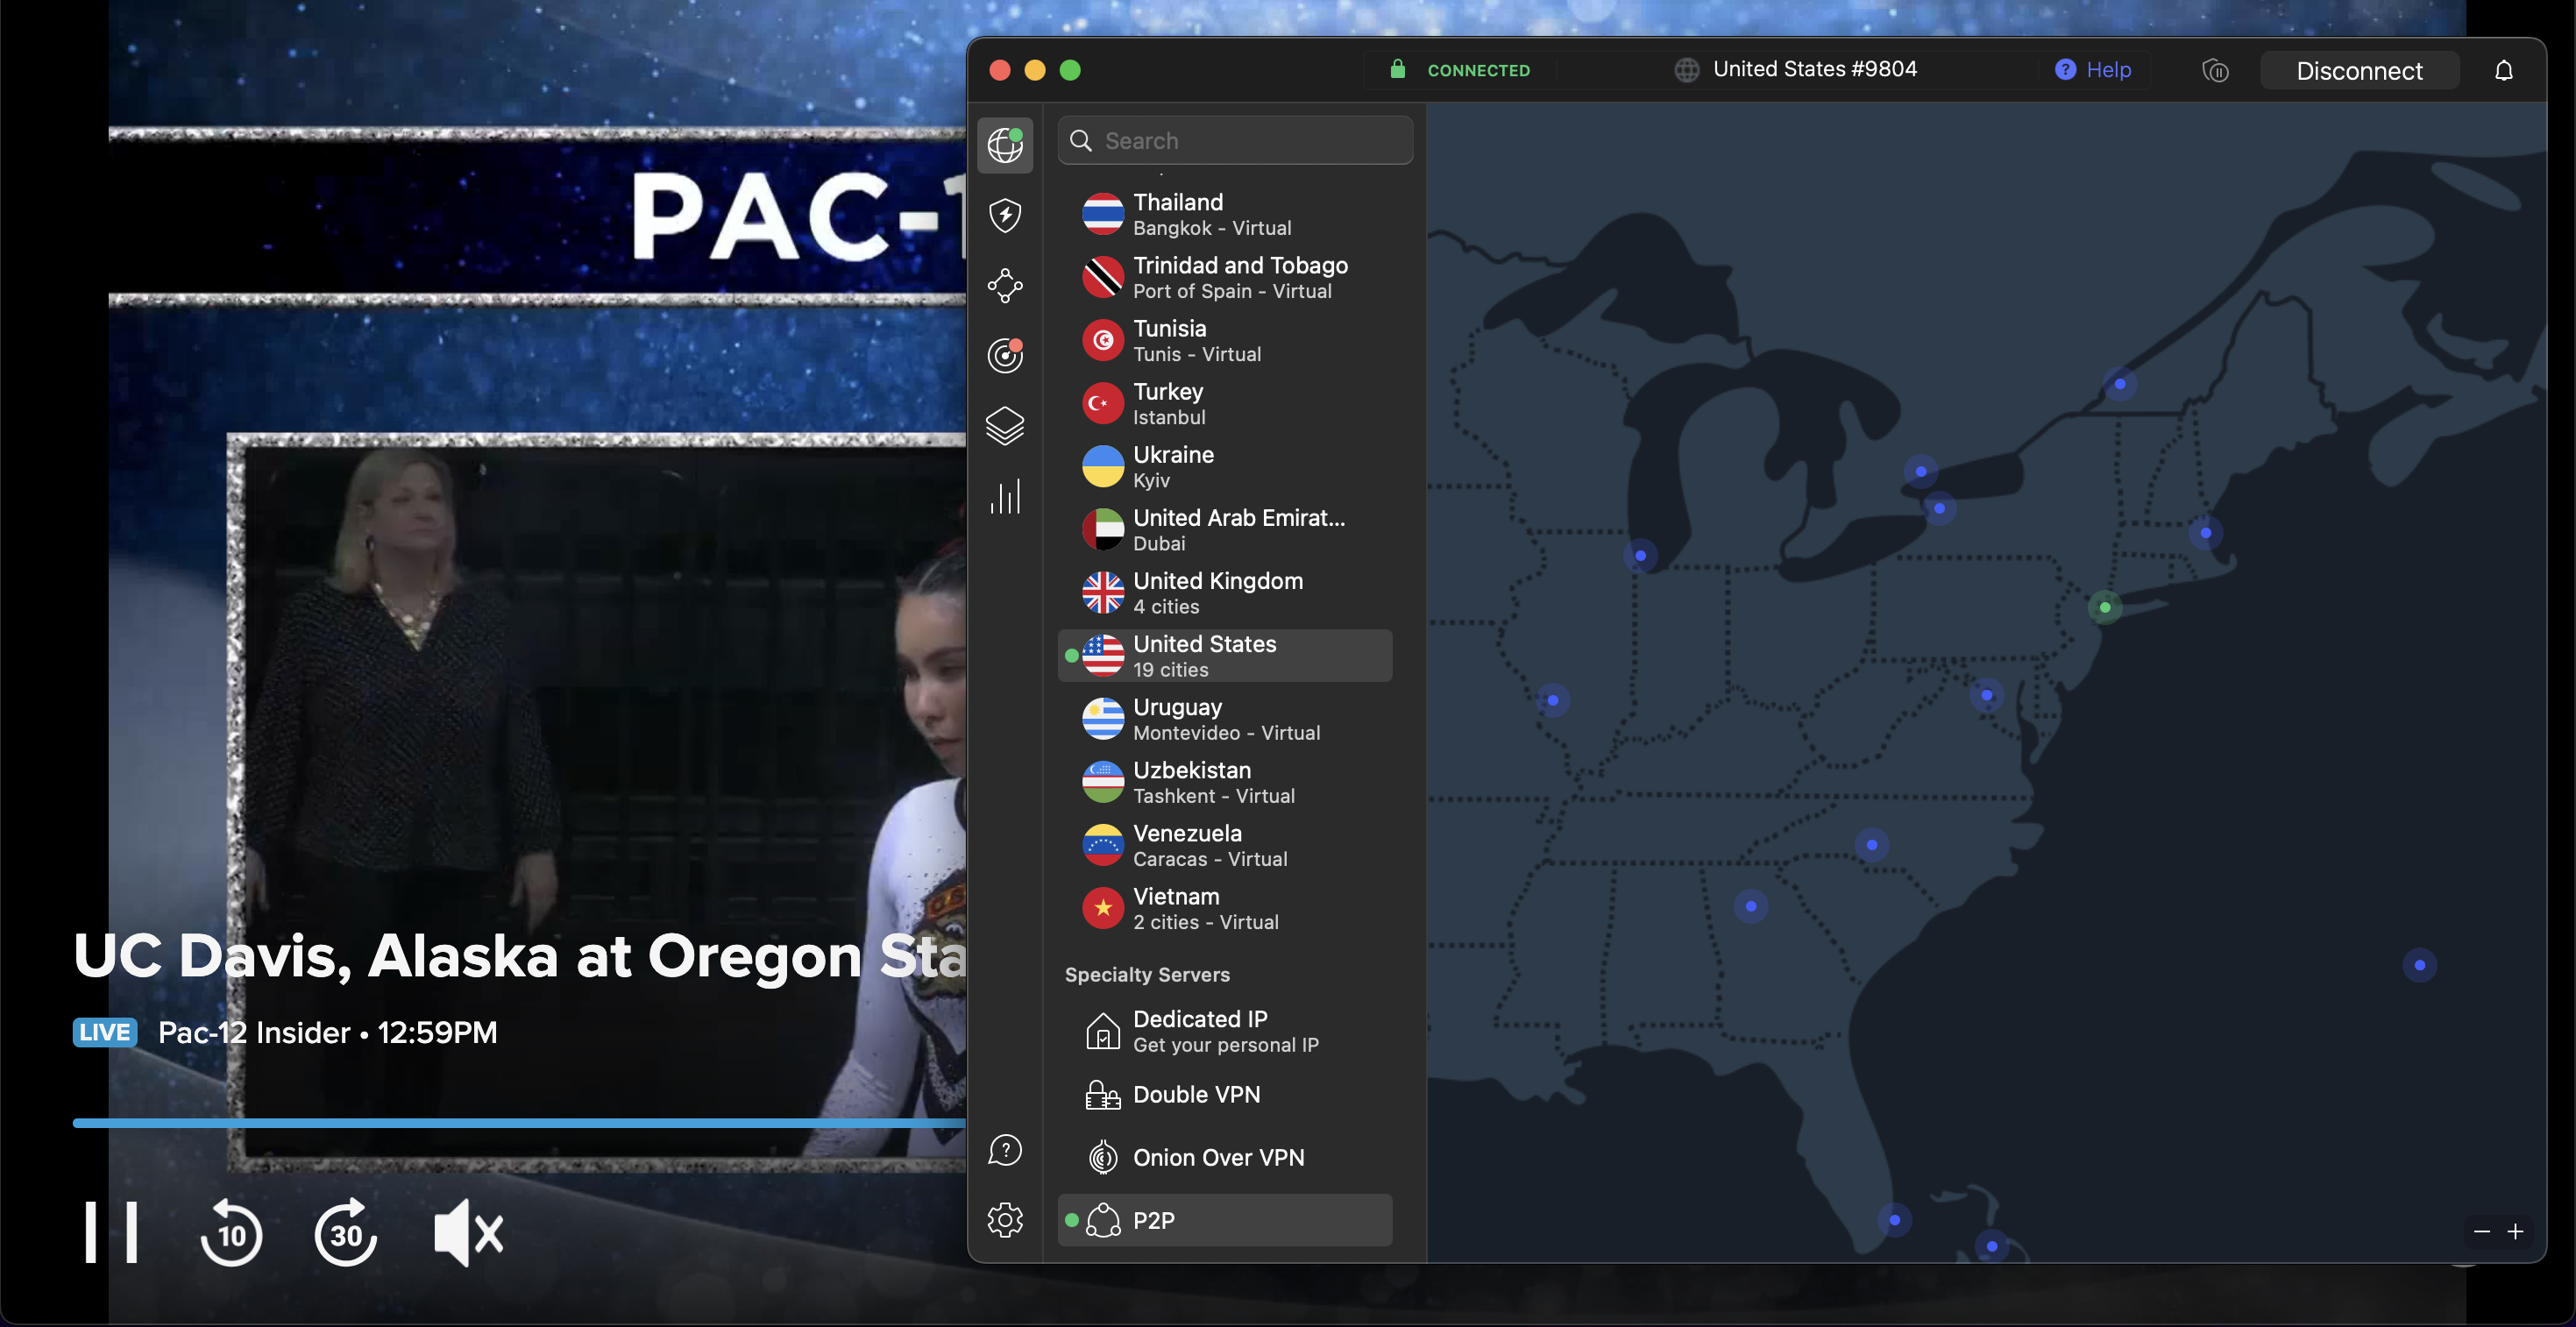Image resolution: width=2576 pixels, height=1327 pixels.
Task: Click the United Kingdom flag icon
Action: pyautogui.click(x=1103, y=592)
